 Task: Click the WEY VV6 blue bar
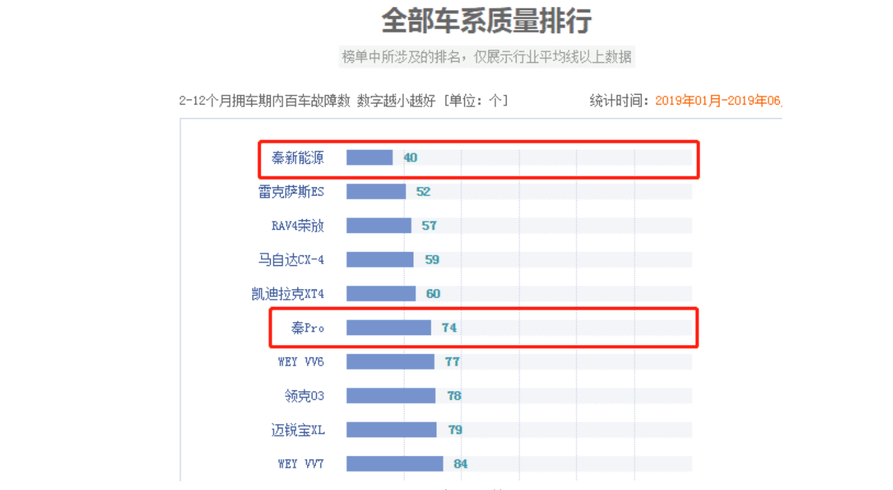point(391,362)
